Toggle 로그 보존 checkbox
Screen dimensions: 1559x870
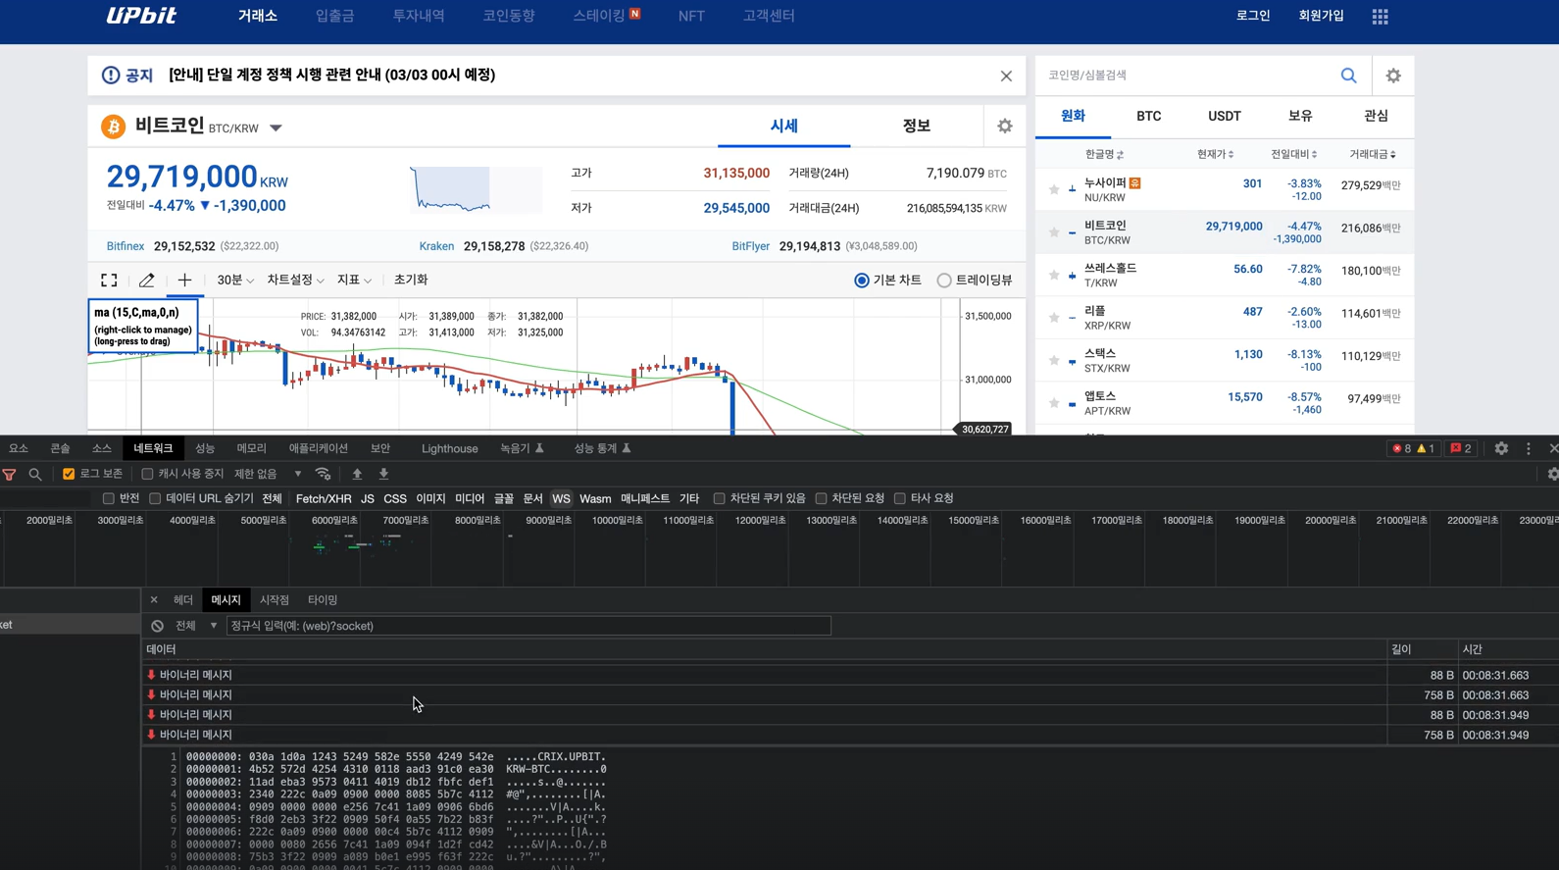[69, 474]
